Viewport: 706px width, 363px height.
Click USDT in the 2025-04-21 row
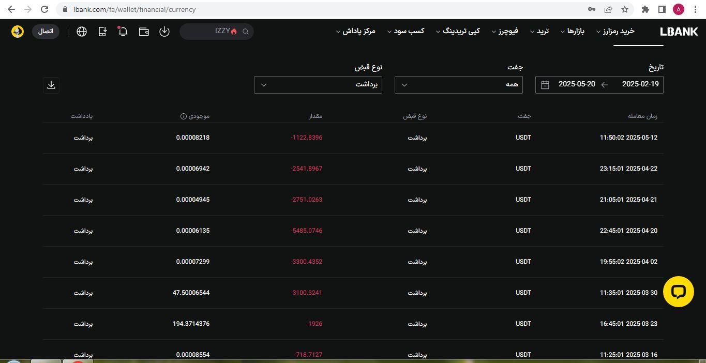pyautogui.click(x=523, y=200)
